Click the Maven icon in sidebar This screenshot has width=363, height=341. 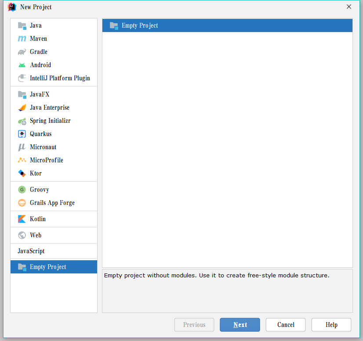[x=22, y=39]
